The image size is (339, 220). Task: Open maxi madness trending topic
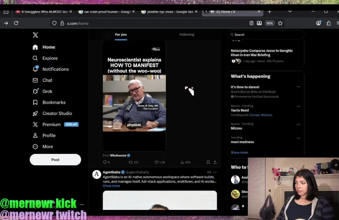[x=242, y=142]
